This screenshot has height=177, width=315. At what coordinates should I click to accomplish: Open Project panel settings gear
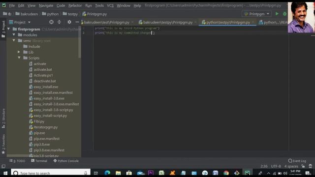tap(69, 22)
